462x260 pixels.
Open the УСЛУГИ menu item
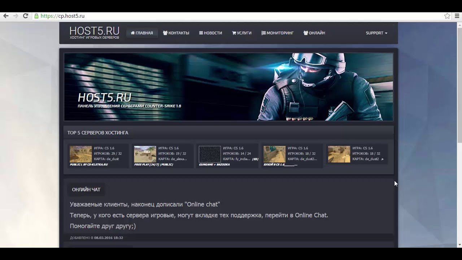click(x=241, y=33)
